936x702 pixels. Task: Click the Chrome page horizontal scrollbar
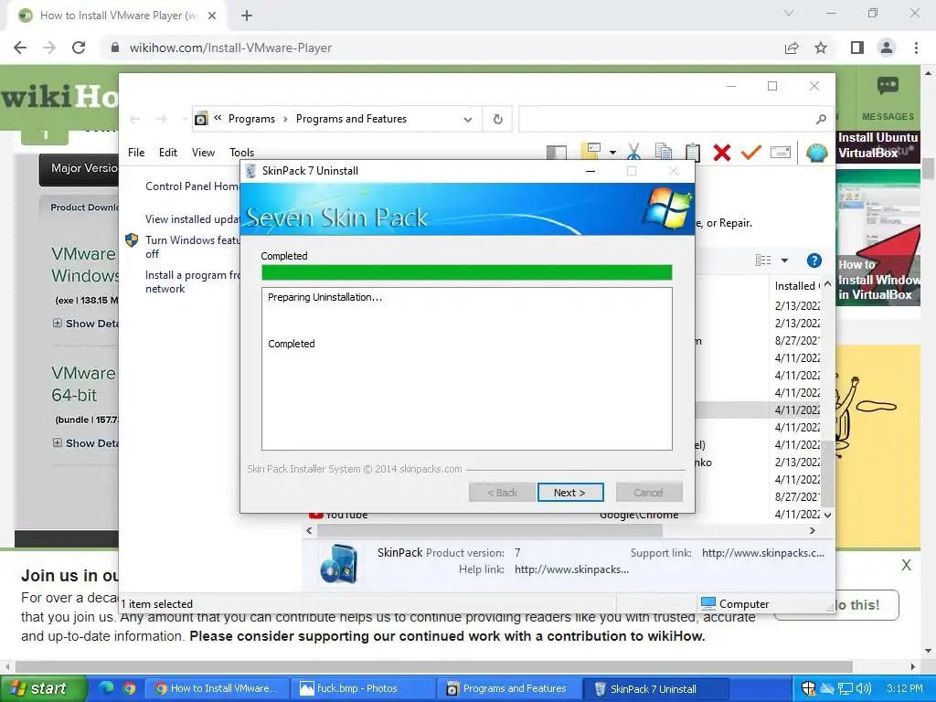(434, 666)
